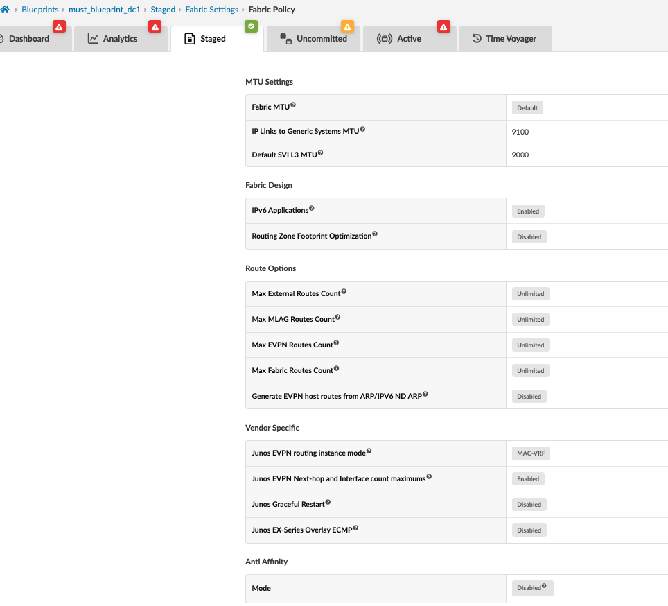Click the MAC-VRF routing instance mode badge

click(531, 454)
